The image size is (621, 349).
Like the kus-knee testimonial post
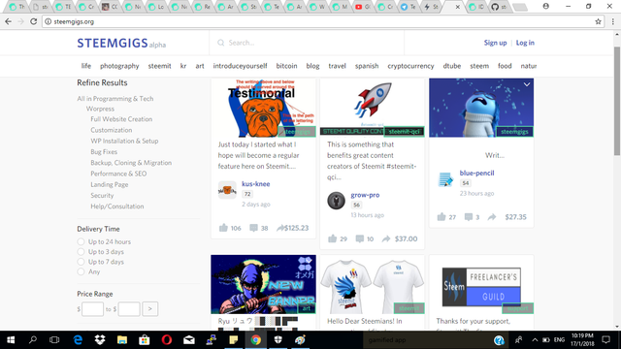(x=223, y=228)
